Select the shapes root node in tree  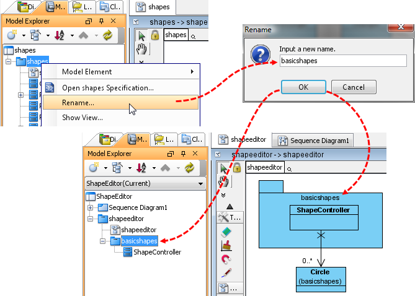(x=20, y=50)
